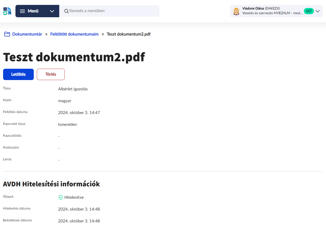This screenshot has height=235, width=326.
Task: Click the green shield icon beside Hitelesítve
Action: pos(61,197)
